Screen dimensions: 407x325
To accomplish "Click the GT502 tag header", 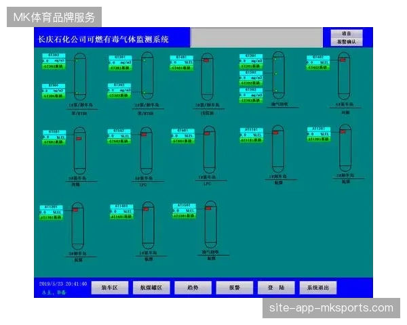I will click(119, 131).
